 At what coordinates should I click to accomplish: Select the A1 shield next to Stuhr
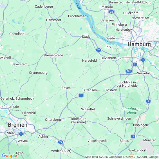point(21,134)
